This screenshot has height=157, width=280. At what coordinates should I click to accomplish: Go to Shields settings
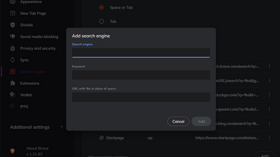26,25
